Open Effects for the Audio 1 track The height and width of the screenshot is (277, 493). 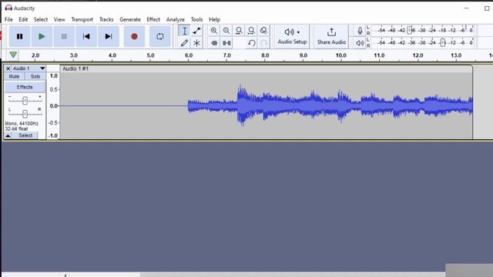[x=25, y=87]
